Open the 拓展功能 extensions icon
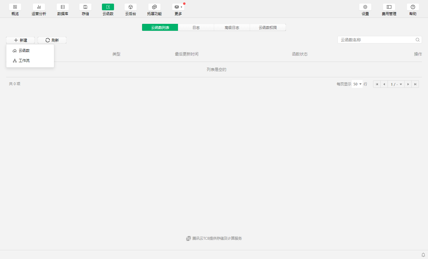The height and width of the screenshot is (259, 428). 154,7
